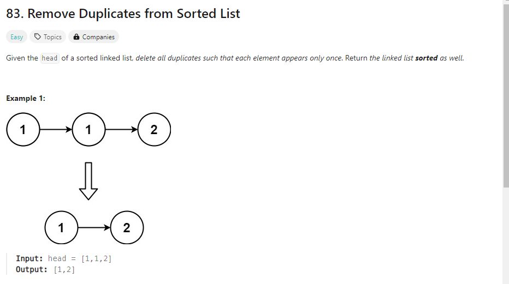
Task: Select the Easy difficulty badge
Action: tap(16, 37)
